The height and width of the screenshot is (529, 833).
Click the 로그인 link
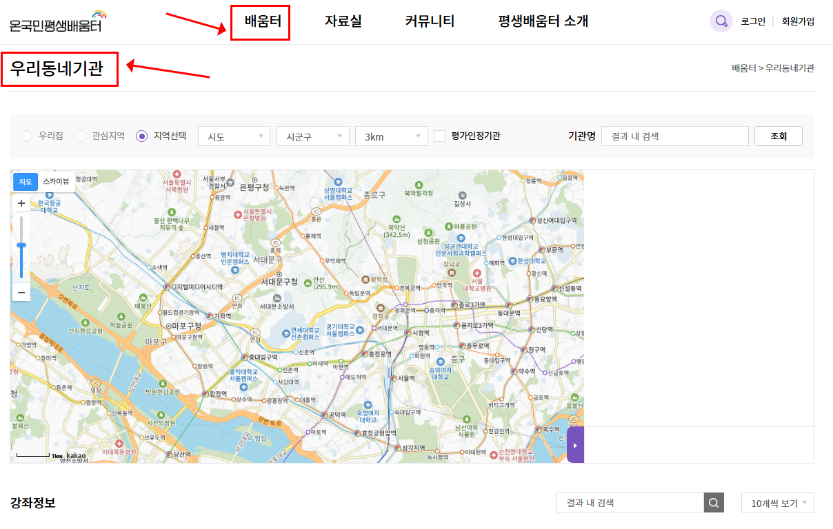point(753,21)
